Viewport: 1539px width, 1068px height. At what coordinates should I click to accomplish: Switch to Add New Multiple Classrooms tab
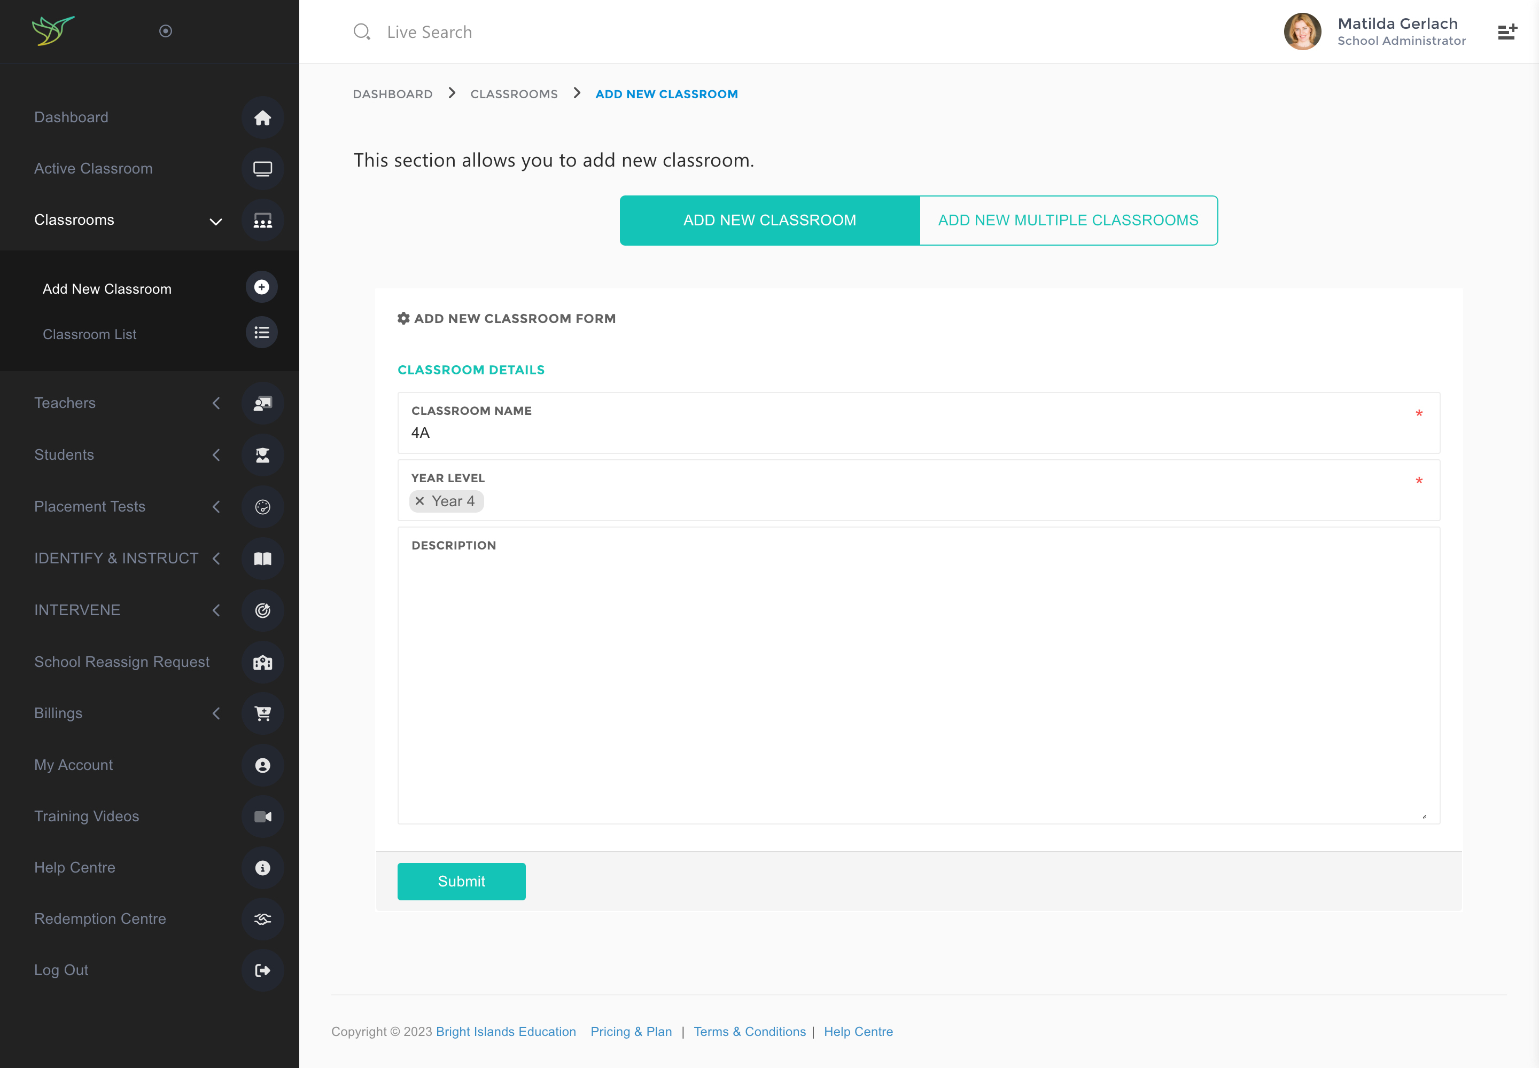1068,220
